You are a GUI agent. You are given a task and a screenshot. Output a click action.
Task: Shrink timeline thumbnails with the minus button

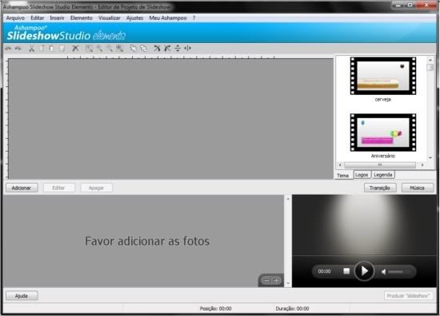[266, 280]
